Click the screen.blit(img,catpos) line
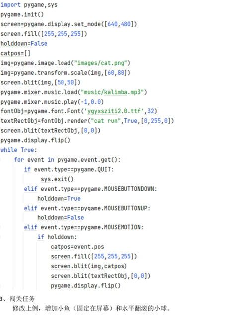The width and height of the screenshot is (248, 317). pos(89,266)
